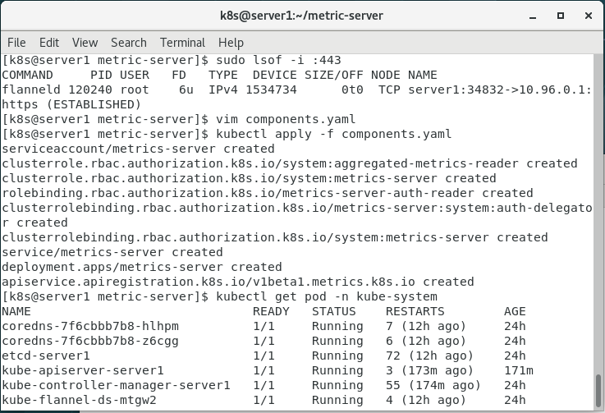Screen dimensions: 605x413
Task: Open the View menu
Action: click(85, 43)
